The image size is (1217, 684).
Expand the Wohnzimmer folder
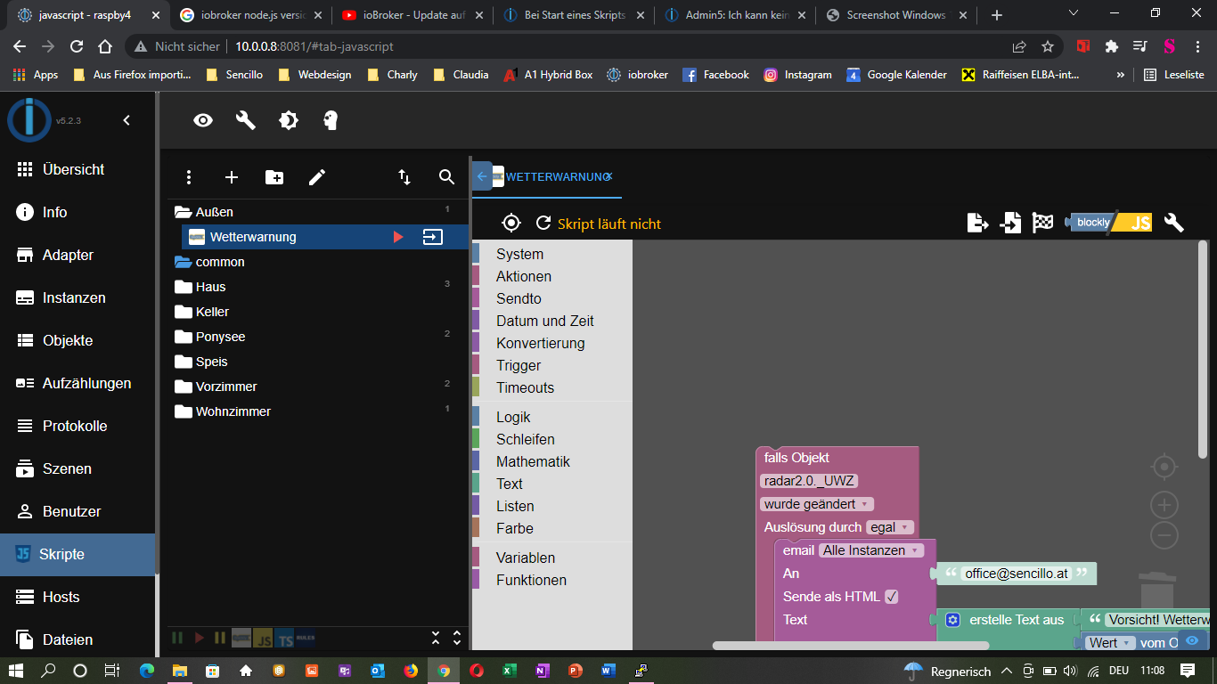[x=184, y=411]
